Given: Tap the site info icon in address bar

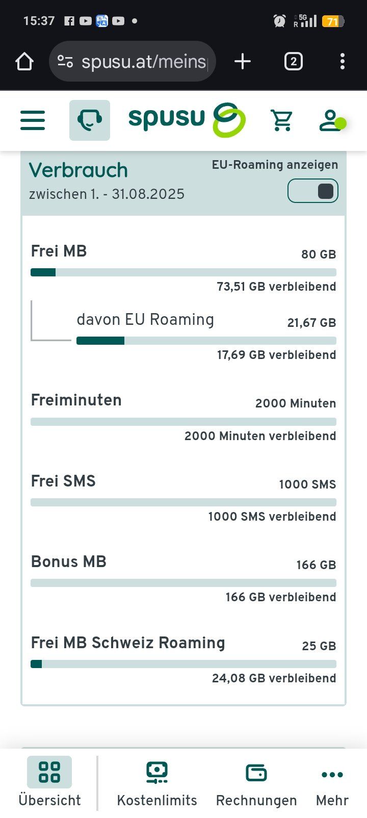Looking at the screenshot, I should pos(65,62).
